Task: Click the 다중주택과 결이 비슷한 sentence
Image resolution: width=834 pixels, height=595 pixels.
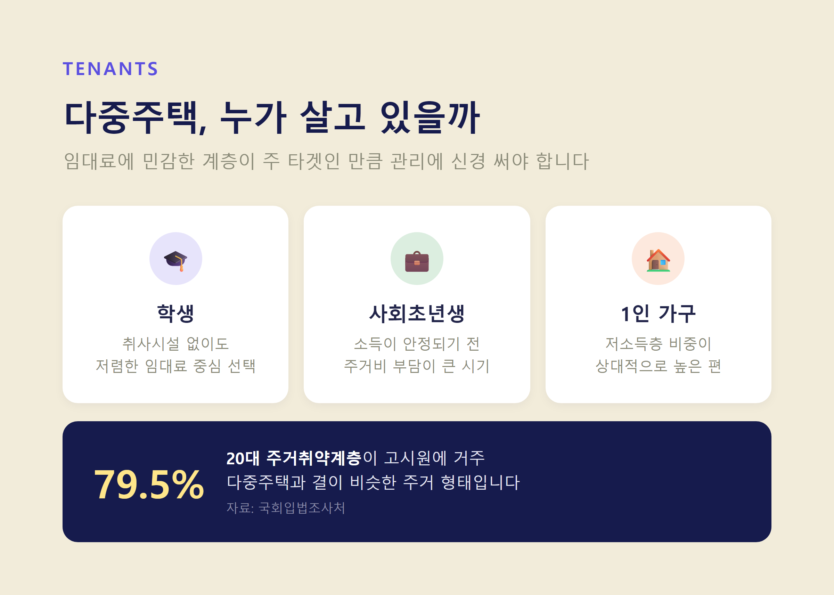Action: click(x=373, y=482)
